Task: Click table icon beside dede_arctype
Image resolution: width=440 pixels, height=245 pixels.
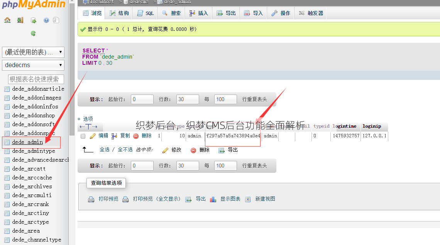Action: (7, 223)
